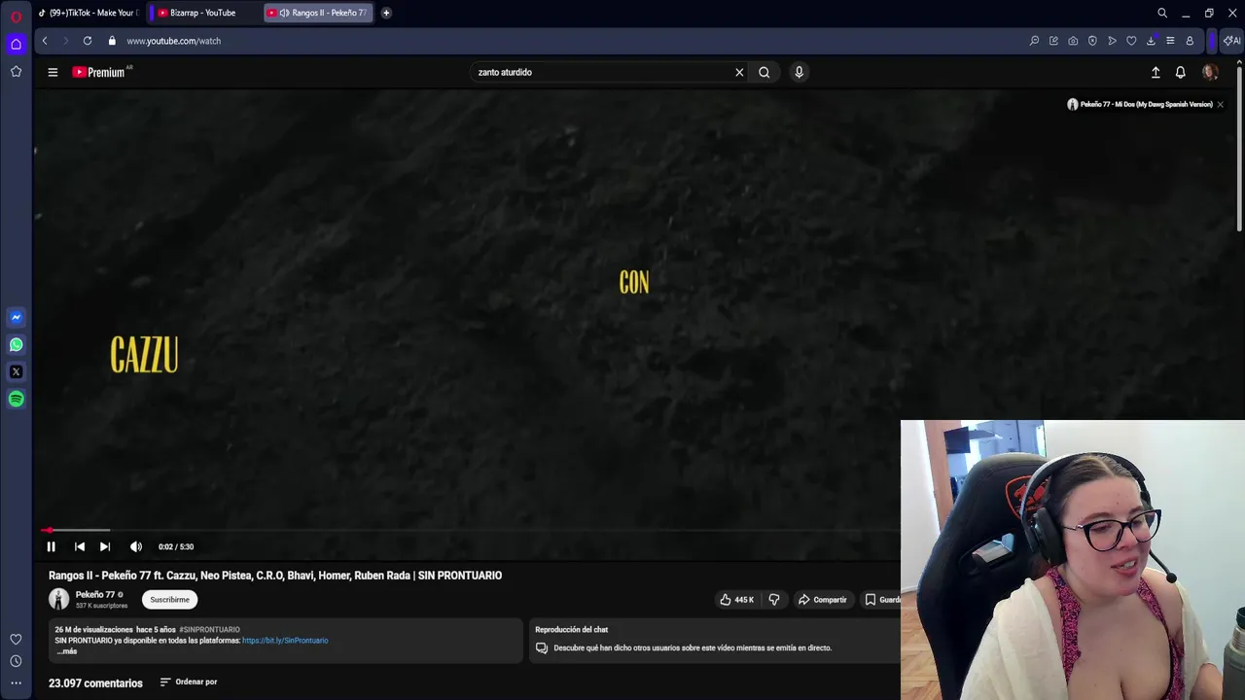Open a new browser tab
1245x700 pixels.
coord(386,13)
